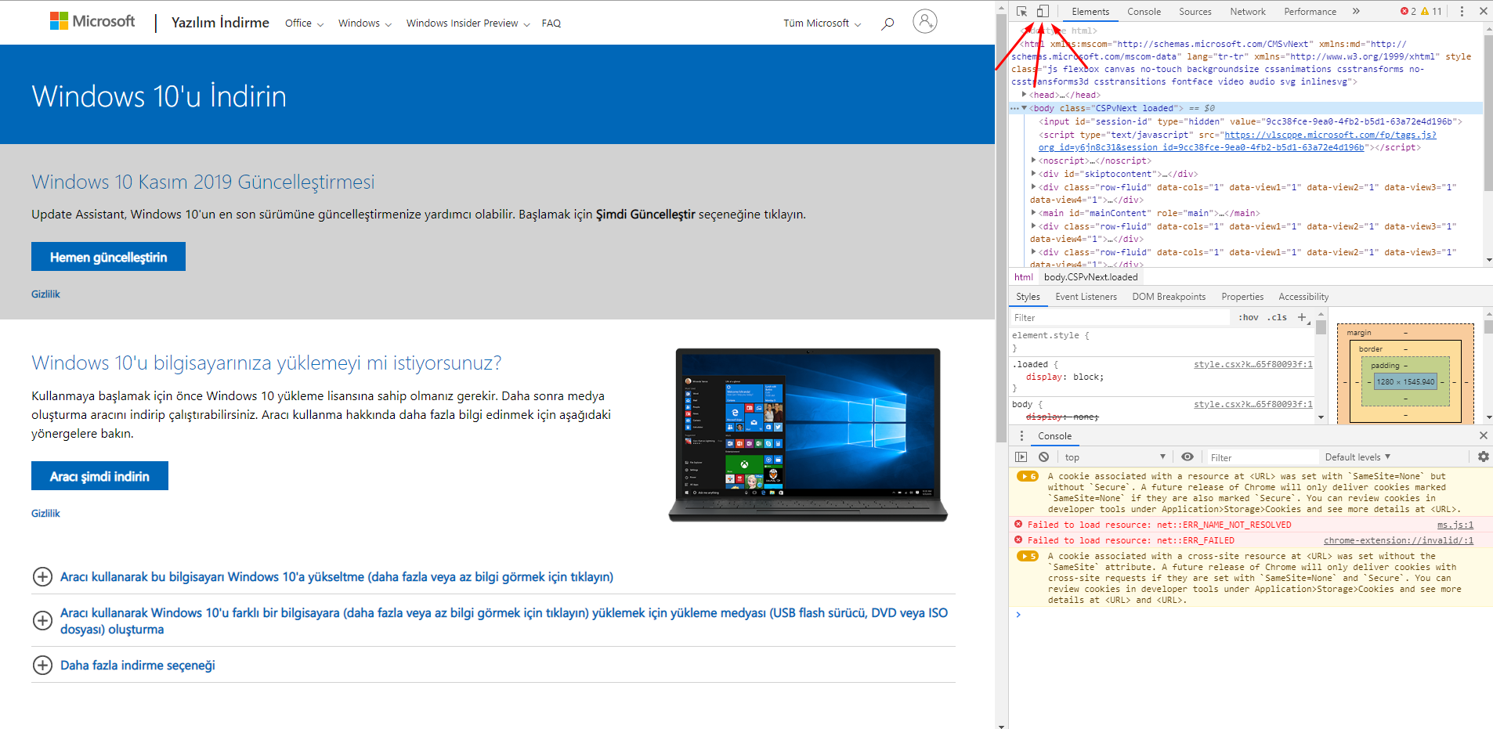Open the 'top' JavaScript context dropdown
This screenshot has width=1493, height=729.
click(x=1115, y=457)
